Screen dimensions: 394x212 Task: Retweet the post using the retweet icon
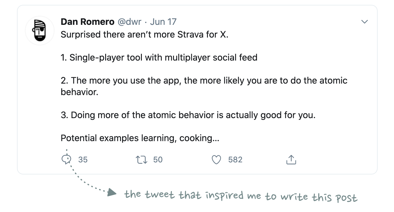coord(142,160)
